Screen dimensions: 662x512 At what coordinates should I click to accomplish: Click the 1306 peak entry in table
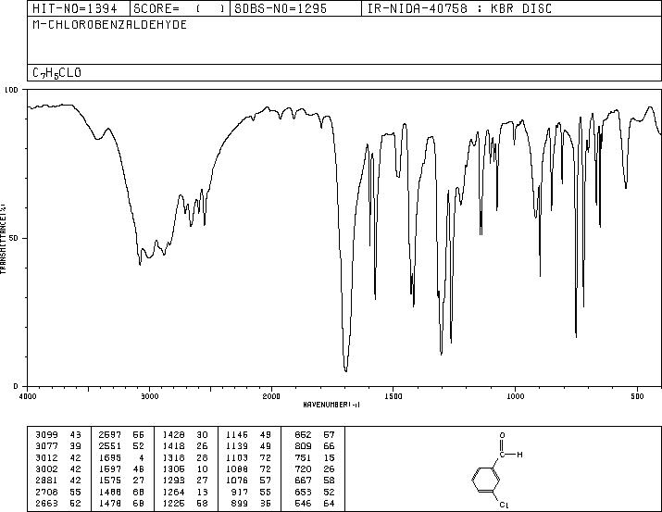coord(186,468)
